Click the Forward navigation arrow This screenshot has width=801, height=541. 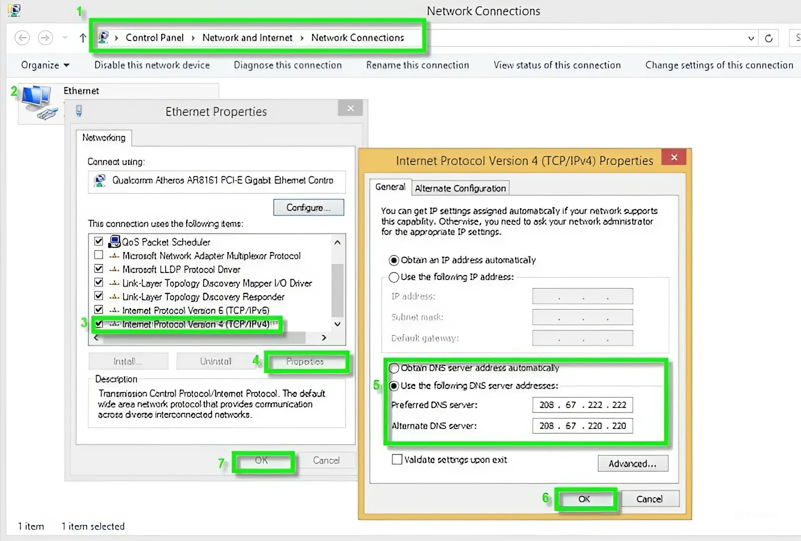coord(46,38)
